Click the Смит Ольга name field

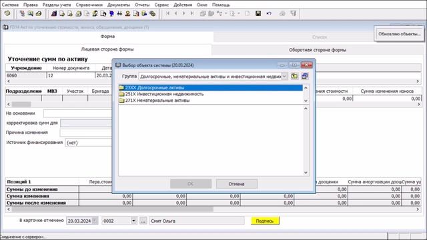197,221
